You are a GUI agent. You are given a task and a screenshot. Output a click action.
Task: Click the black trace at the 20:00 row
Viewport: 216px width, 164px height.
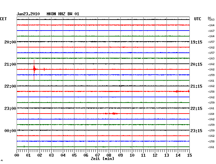pyautogui.click(x=103, y=41)
